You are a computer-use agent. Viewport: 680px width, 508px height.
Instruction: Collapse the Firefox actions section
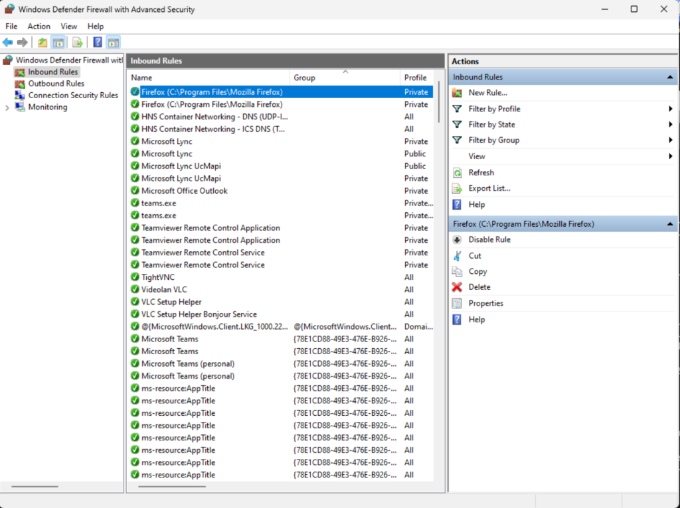tap(670, 224)
